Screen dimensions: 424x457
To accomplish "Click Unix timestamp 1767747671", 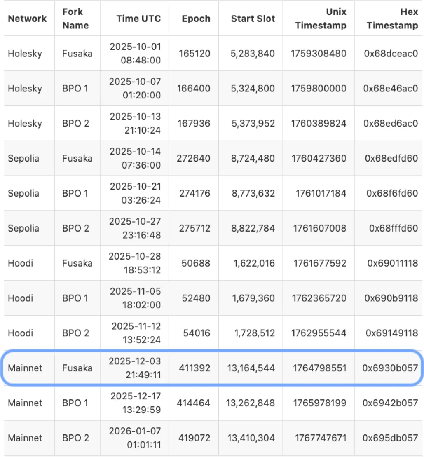I will click(x=320, y=438).
